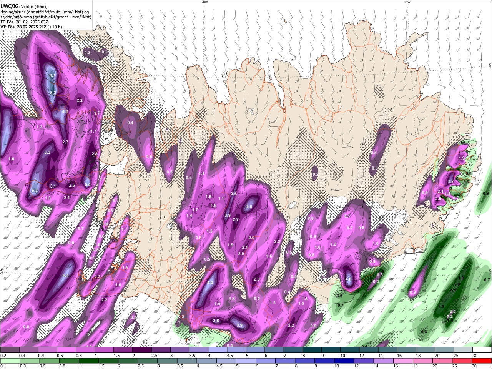Click the '20W' longitude label
This screenshot has width=492, height=369.
[x=204, y=2]
